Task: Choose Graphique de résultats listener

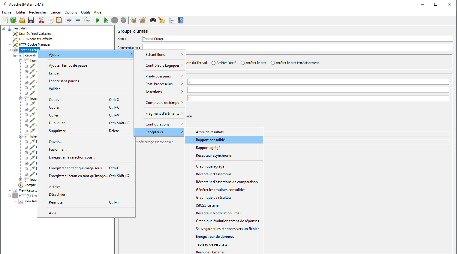Action: coord(224,198)
